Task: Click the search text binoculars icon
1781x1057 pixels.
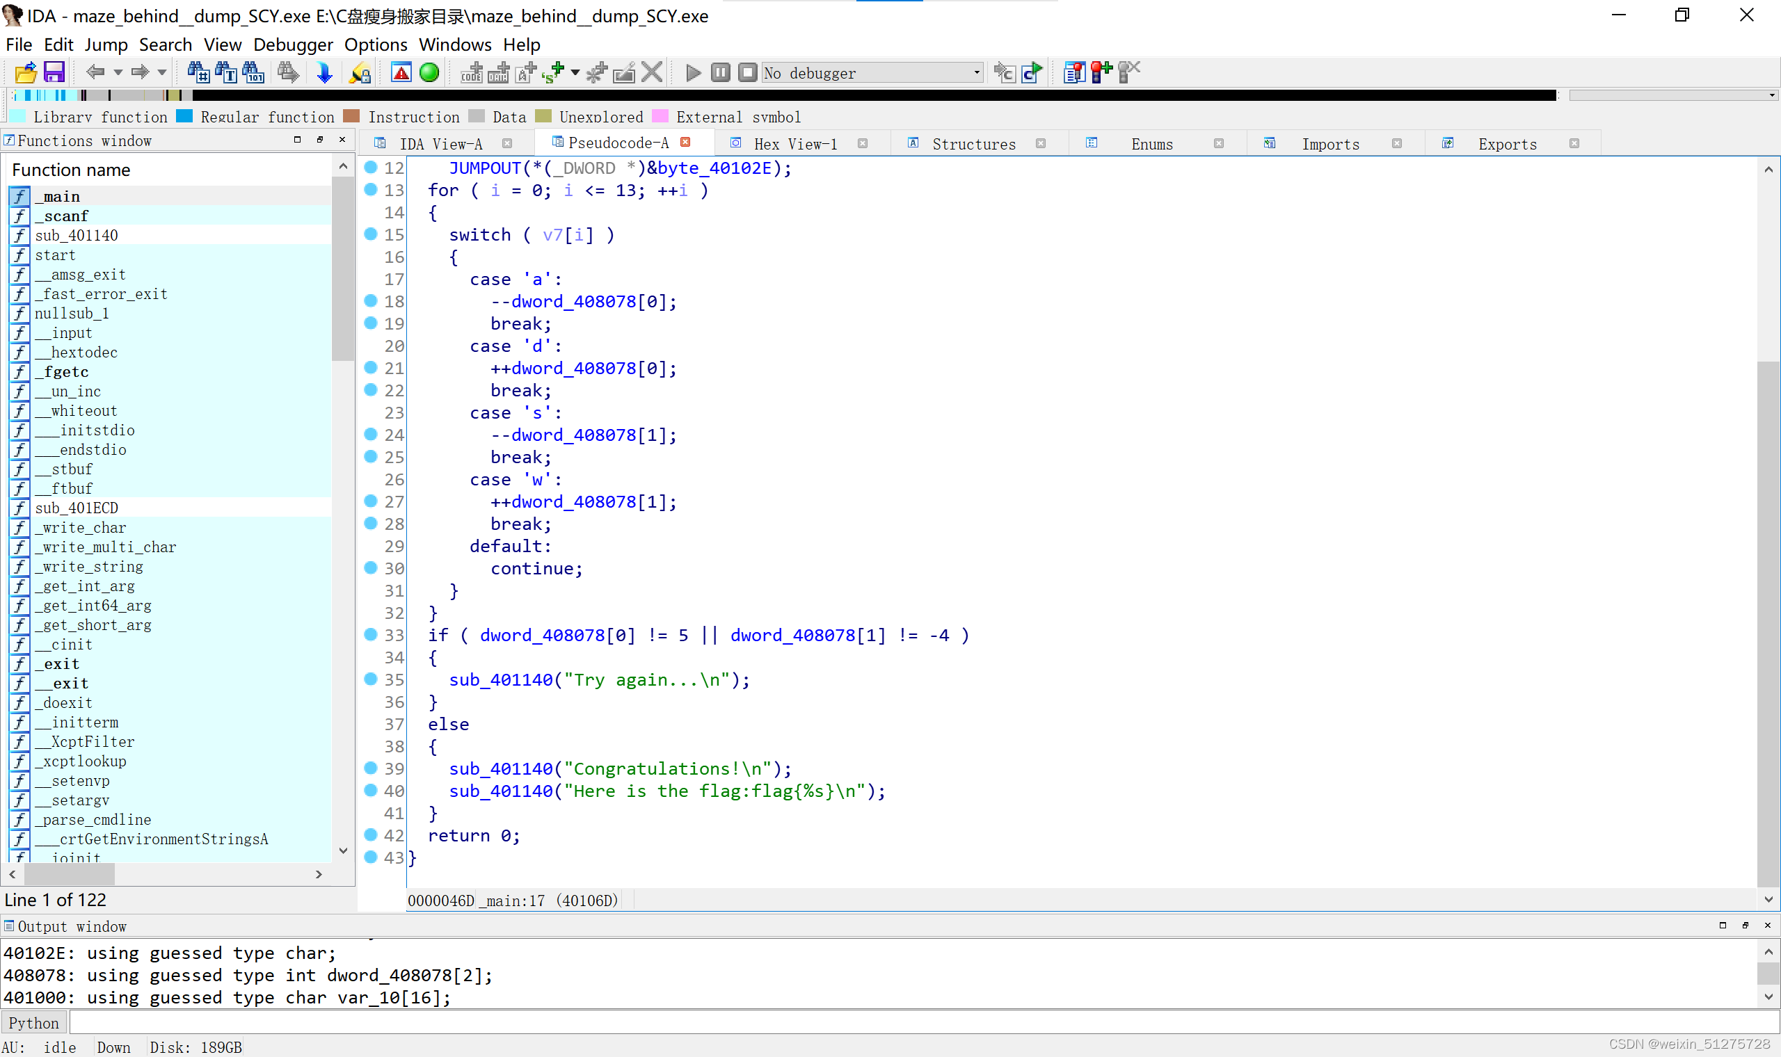Action: (x=226, y=72)
